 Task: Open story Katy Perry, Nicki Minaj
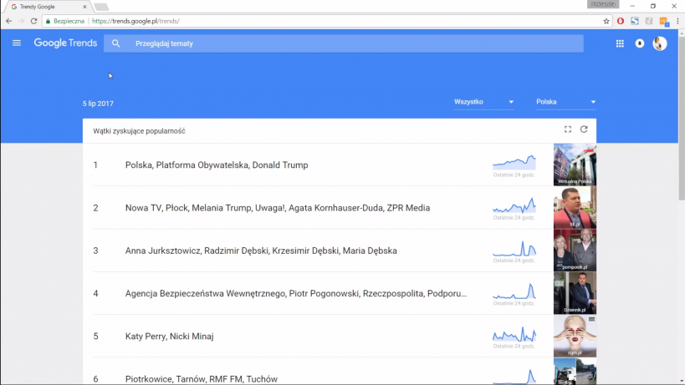click(170, 337)
